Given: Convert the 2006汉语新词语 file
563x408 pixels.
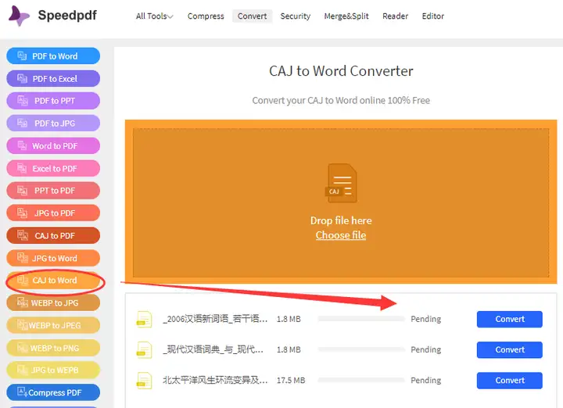Looking at the screenshot, I should click(x=510, y=319).
